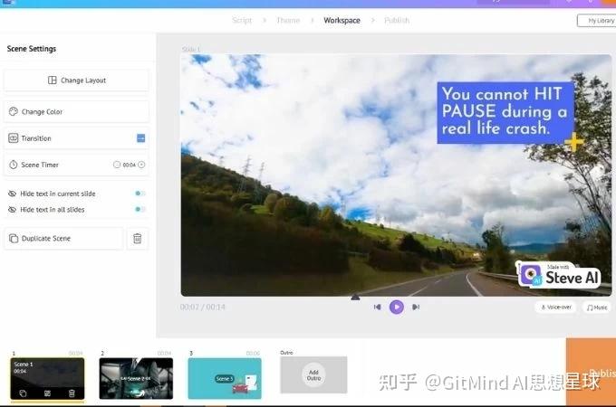Delete scene using trash icon in settings
616x407 pixels.
138,239
